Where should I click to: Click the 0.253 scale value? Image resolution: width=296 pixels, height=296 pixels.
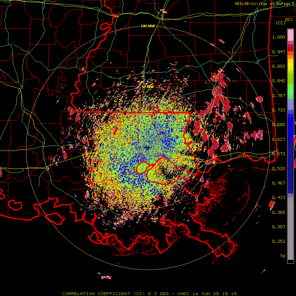(279, 241)
